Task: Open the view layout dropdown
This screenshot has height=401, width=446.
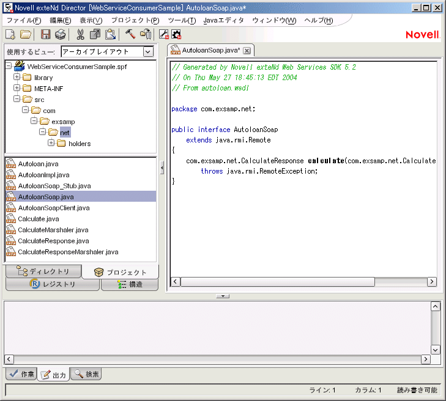Action: [x=148, y=52]
